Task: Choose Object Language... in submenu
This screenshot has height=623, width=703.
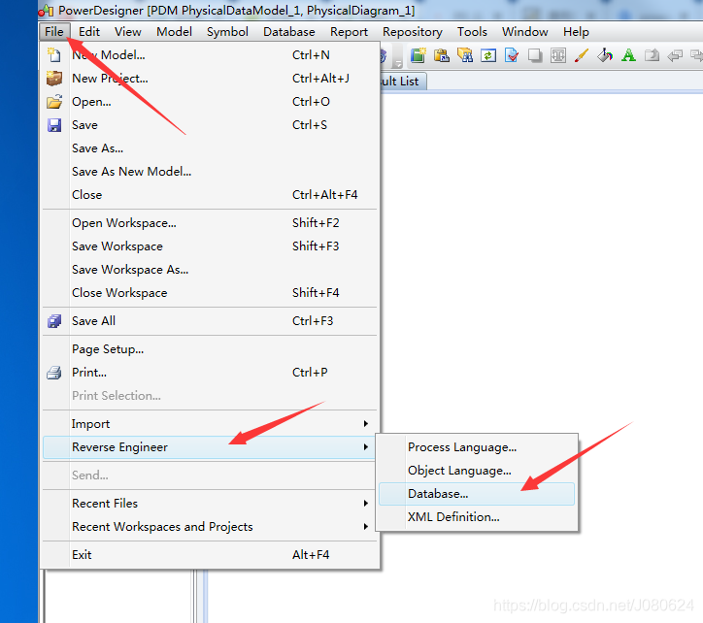Action: pyautogui.click(x=477, y=471)
